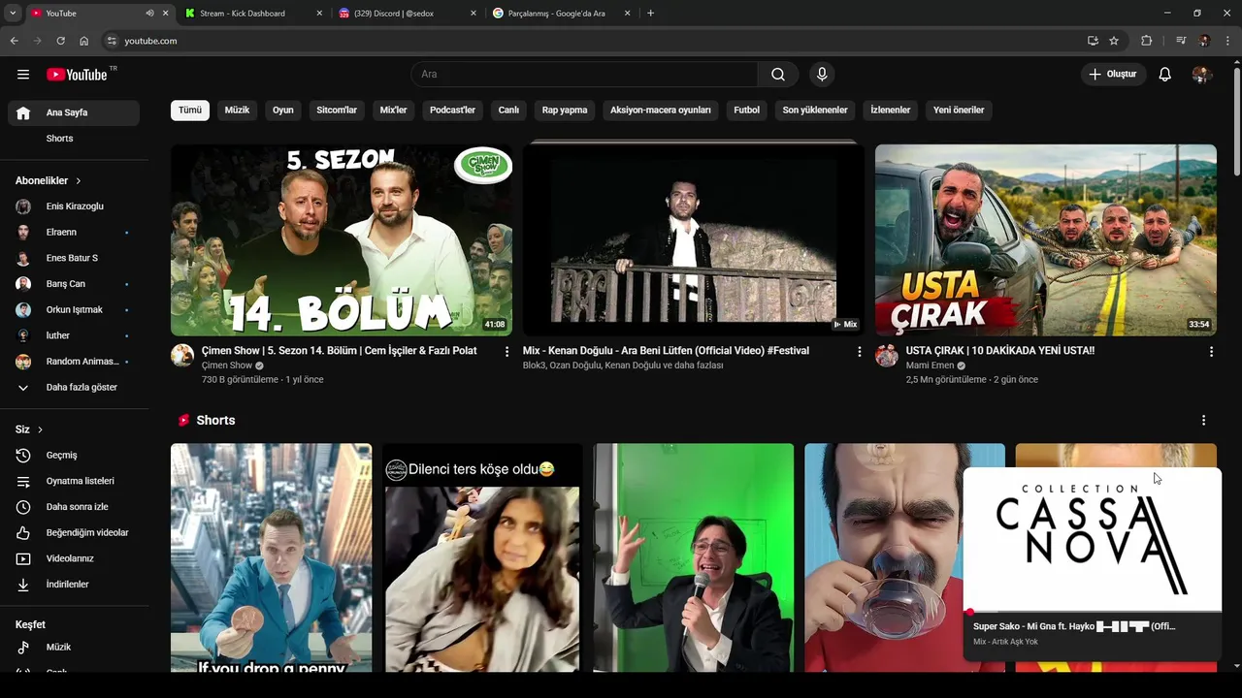
Task: Open options for USTA ÇIRAK video
Action: tap(1211, 352)
